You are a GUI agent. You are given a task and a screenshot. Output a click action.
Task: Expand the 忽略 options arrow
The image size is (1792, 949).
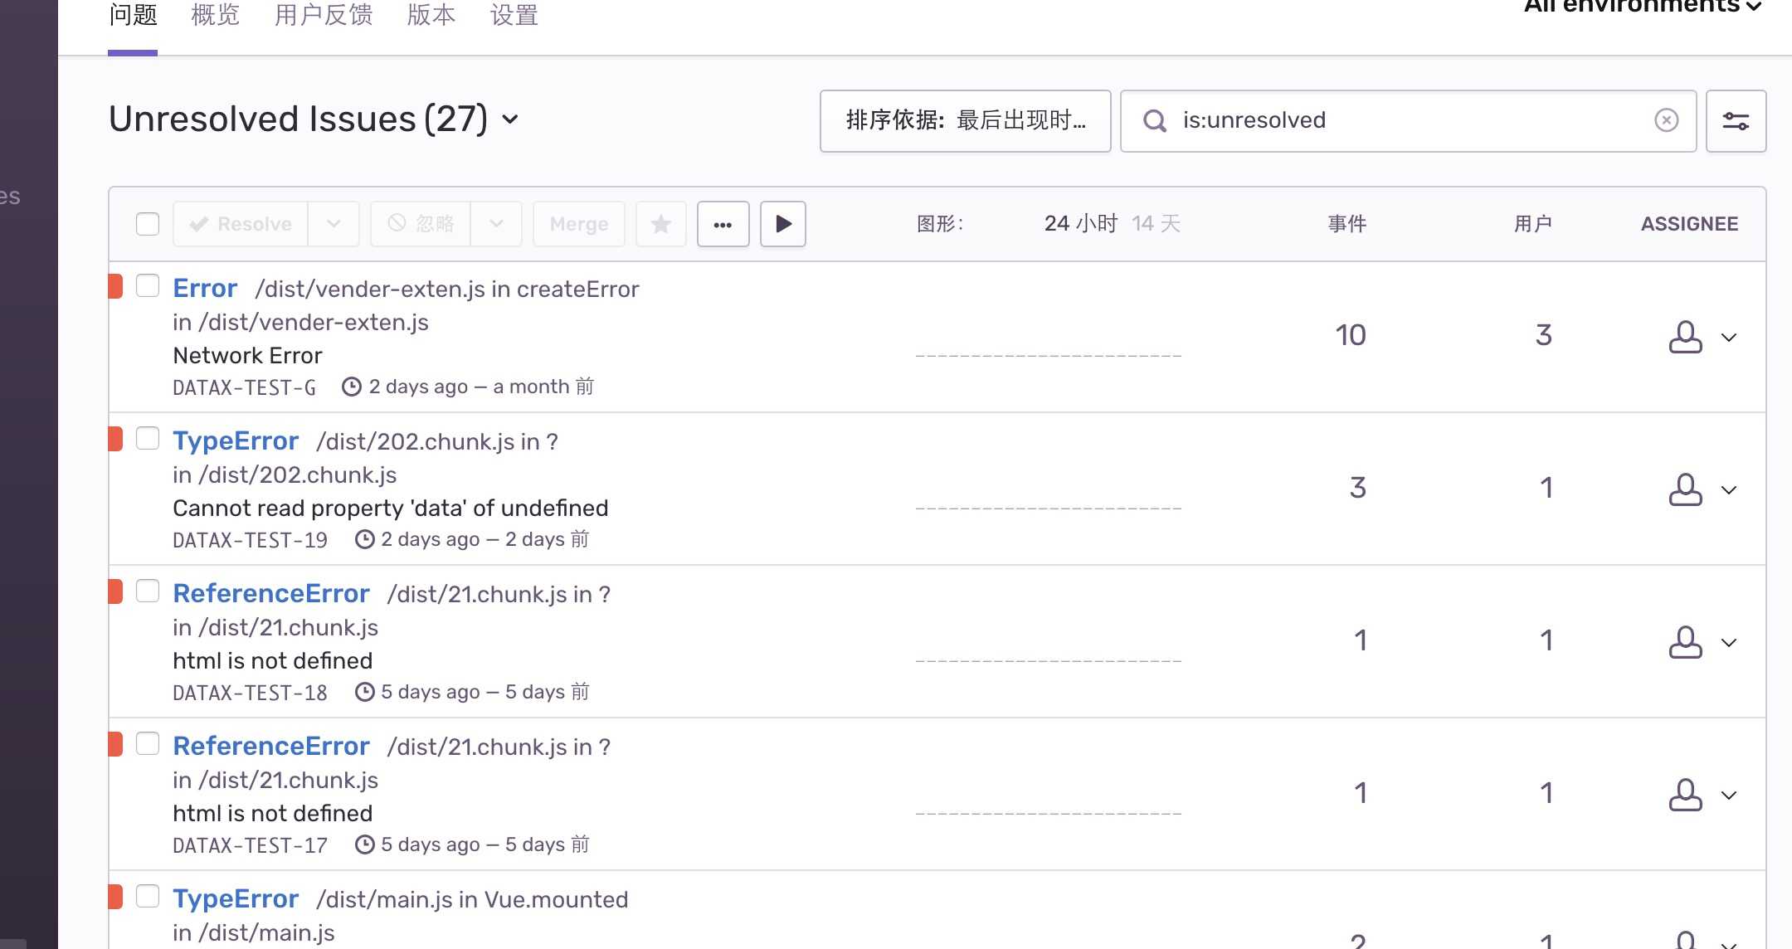(x=496, y=224)
